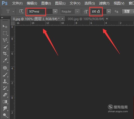Expand the toolbar double-arrow toggle
Screen dimensions: 134x119
(2, 18)
